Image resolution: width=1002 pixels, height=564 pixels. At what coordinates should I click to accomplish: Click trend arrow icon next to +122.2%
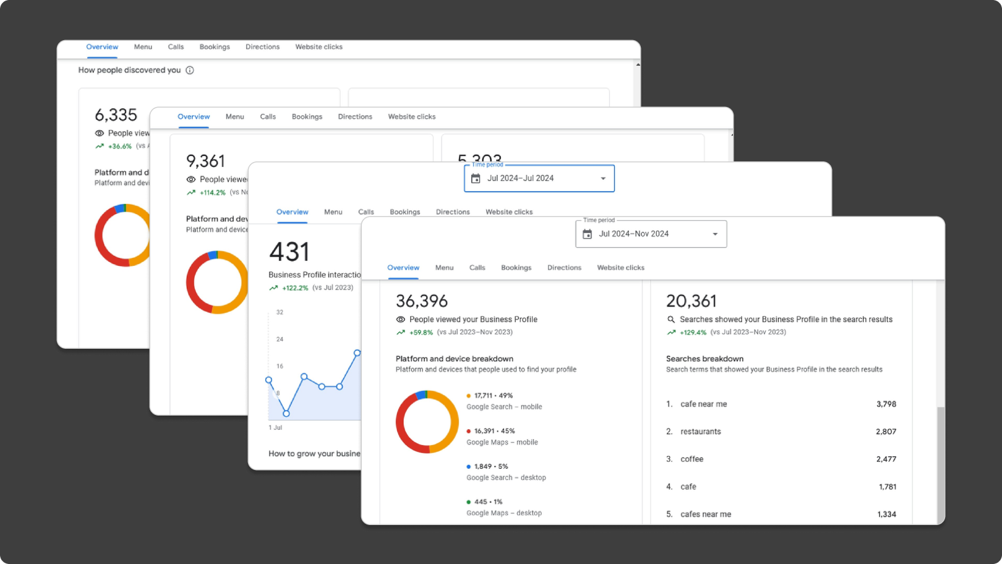click(273, 288)
